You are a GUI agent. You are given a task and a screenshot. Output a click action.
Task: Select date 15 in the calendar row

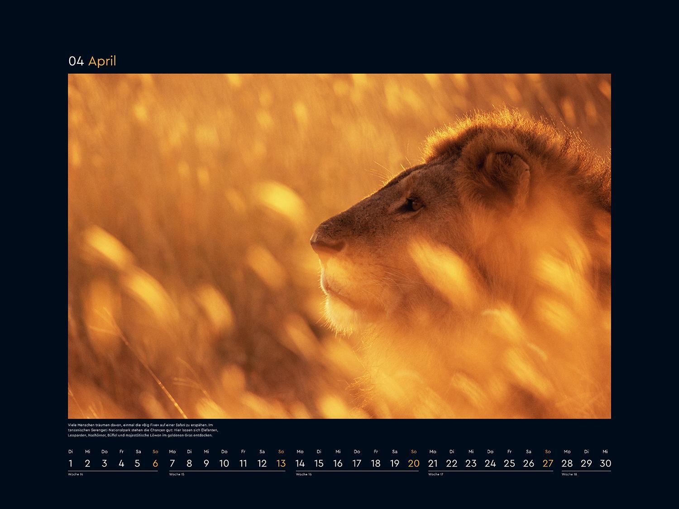tap(319, 463)
